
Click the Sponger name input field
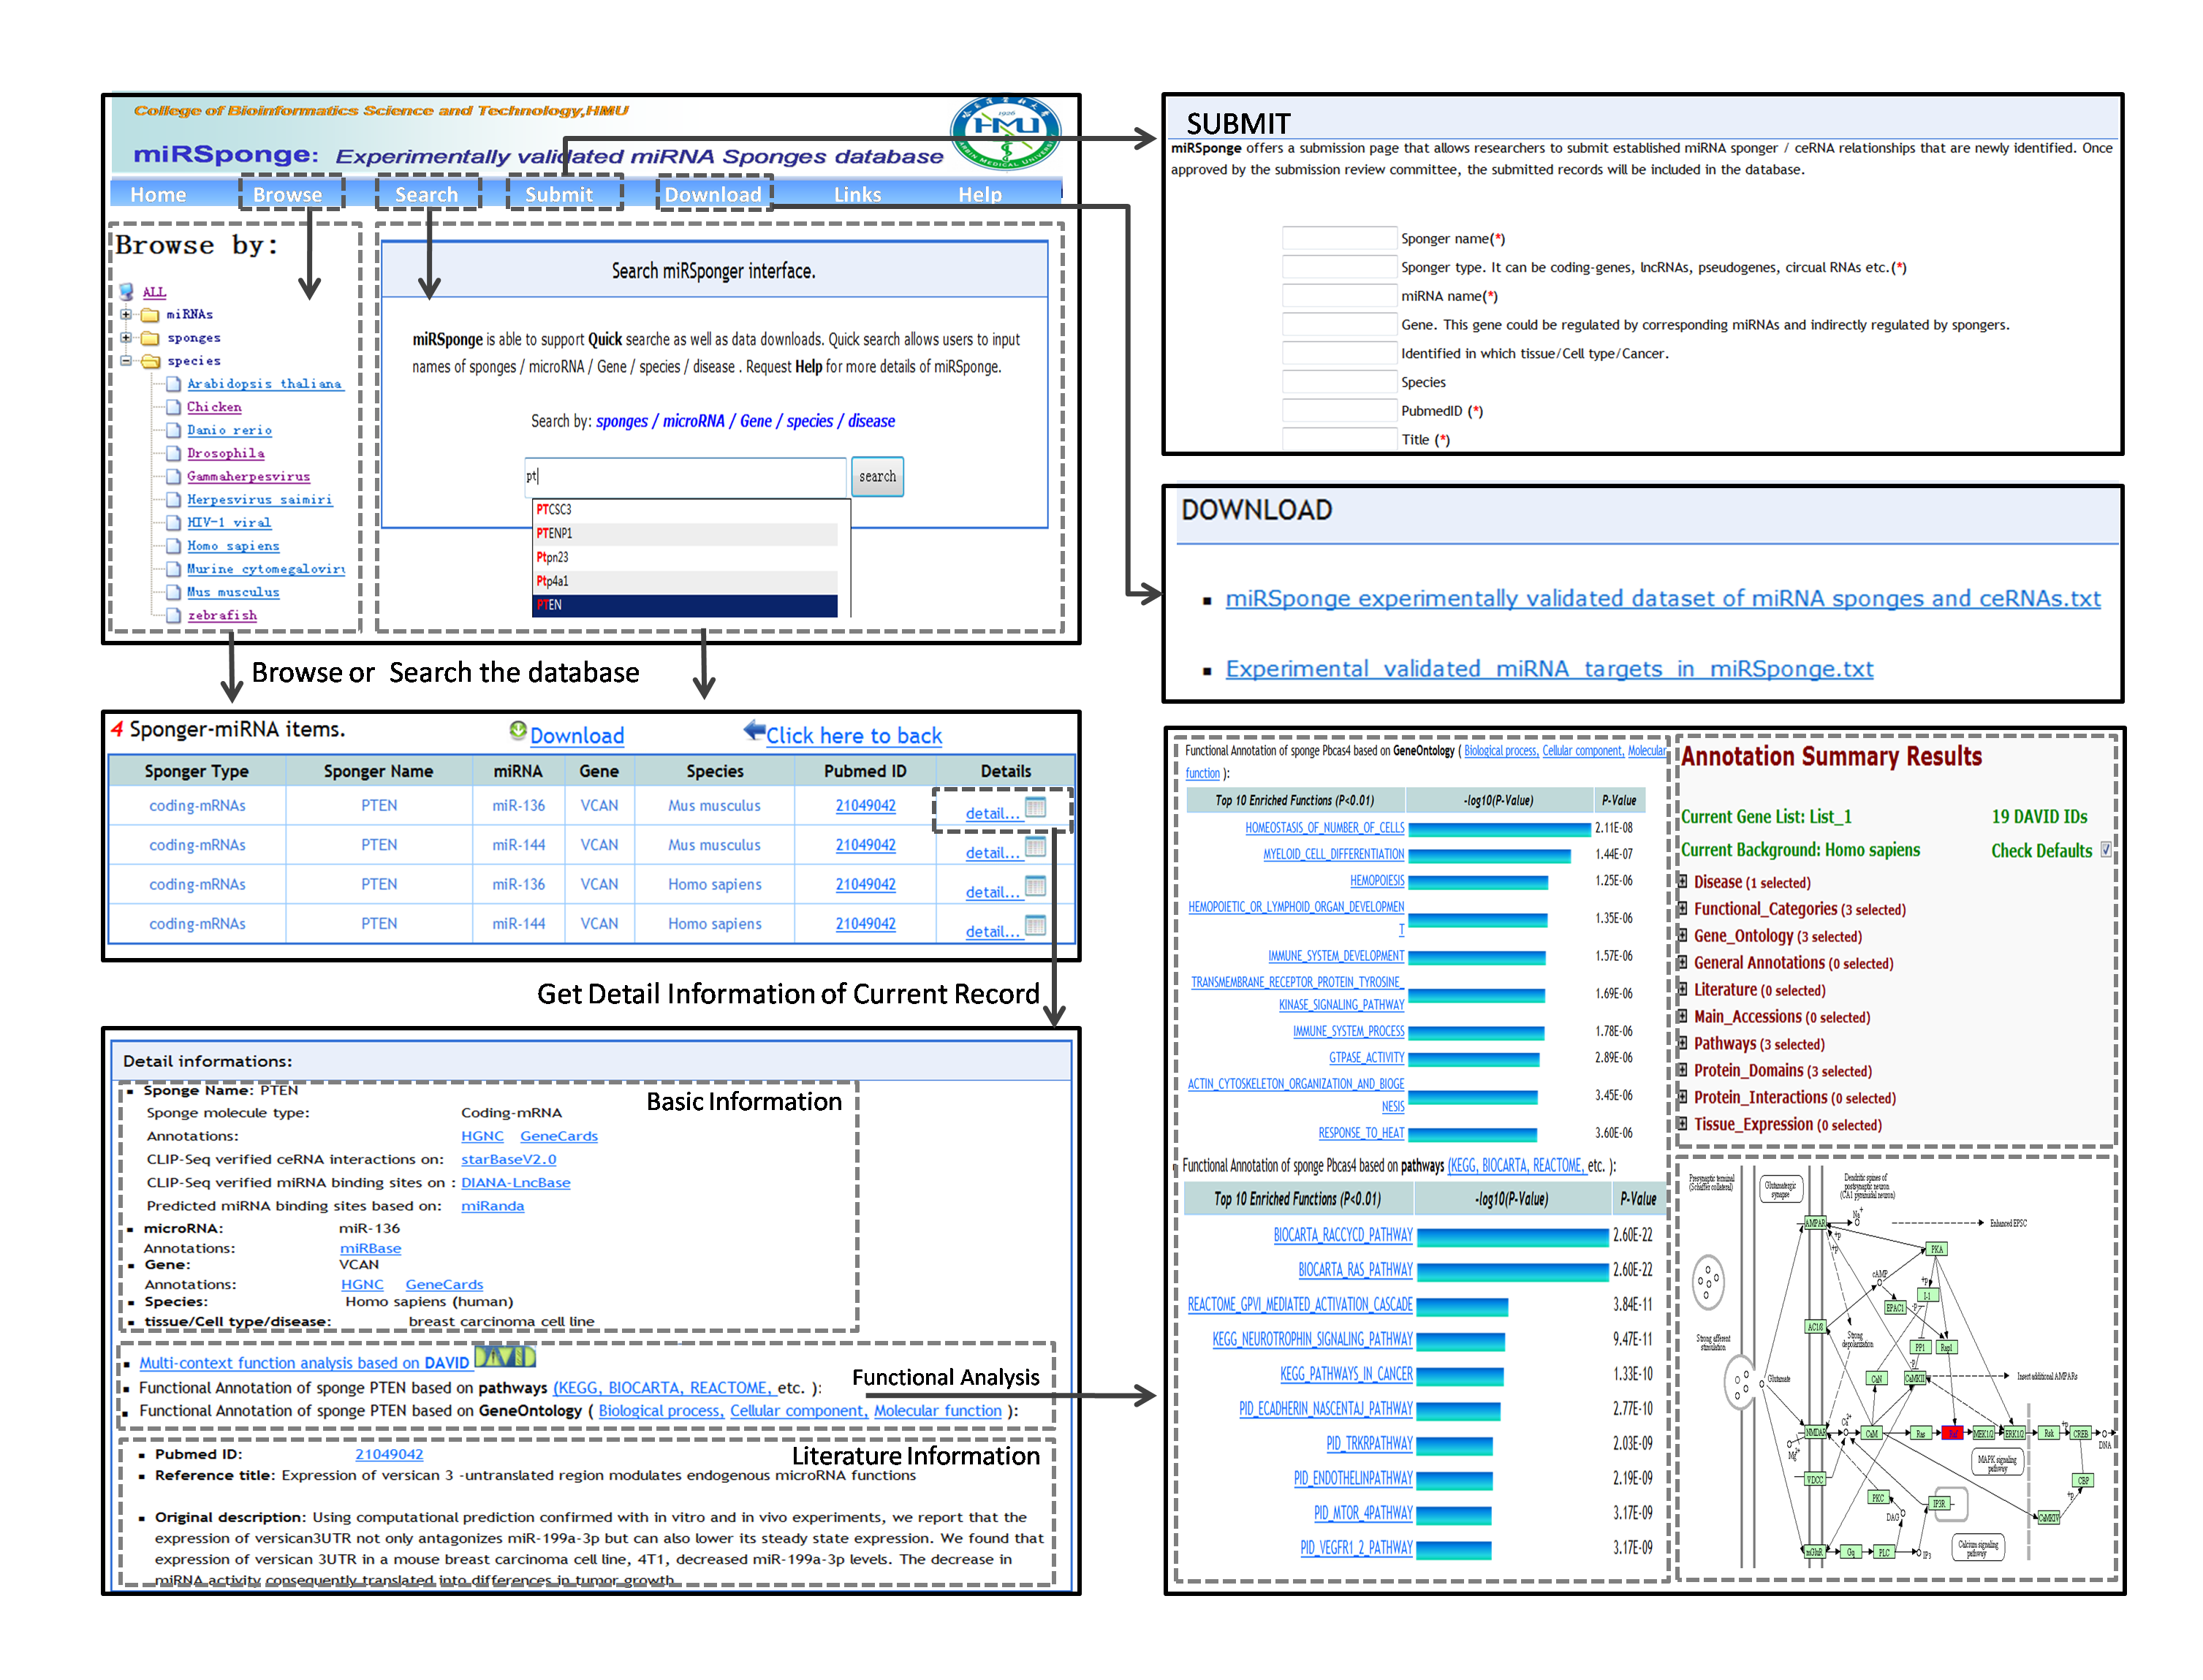(1339, 238)
